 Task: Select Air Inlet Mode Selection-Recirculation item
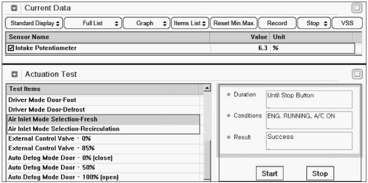[x=63, y=129]
